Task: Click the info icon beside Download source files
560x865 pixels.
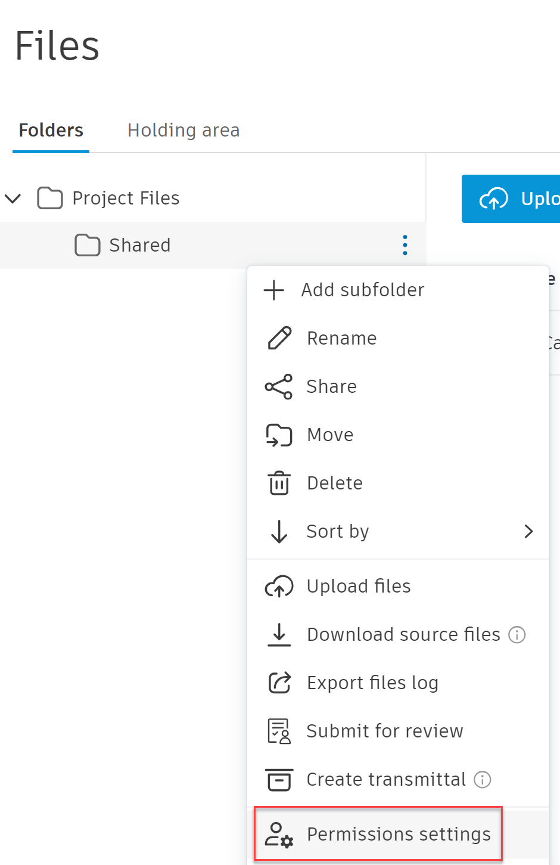Action: click(517, 635)
